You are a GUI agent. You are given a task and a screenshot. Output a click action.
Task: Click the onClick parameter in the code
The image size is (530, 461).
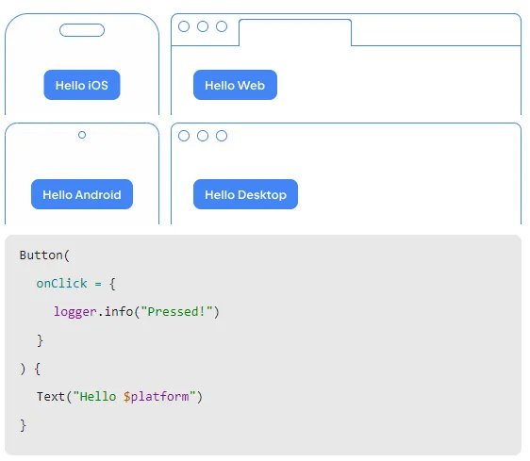pos(62,283)
